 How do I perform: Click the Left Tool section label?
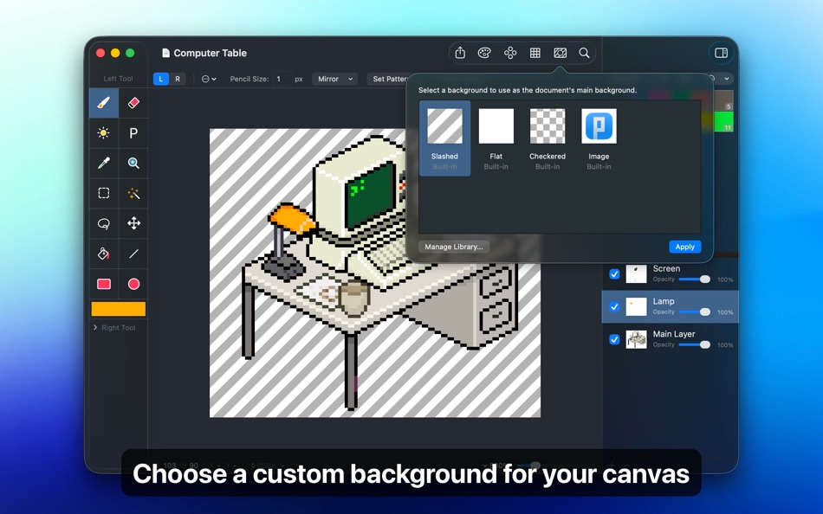pos(118,79)
